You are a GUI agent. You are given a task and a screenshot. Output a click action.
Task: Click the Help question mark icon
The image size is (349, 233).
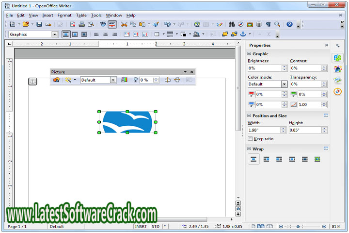coord(289,24)
